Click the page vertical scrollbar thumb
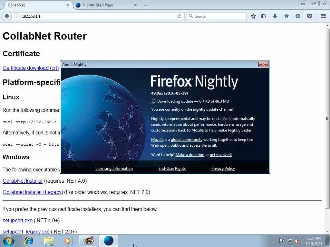 pos(327,119)
